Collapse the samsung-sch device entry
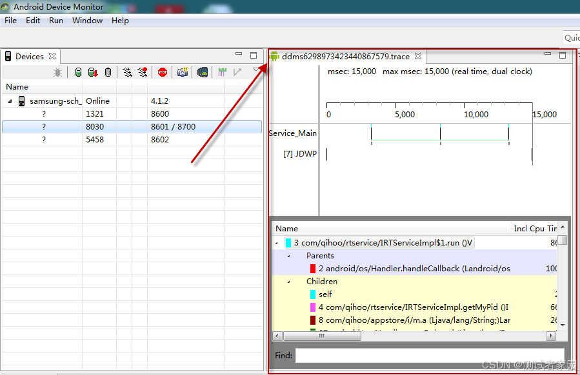This screenshot has height=375, width=580. coord(9,101)
